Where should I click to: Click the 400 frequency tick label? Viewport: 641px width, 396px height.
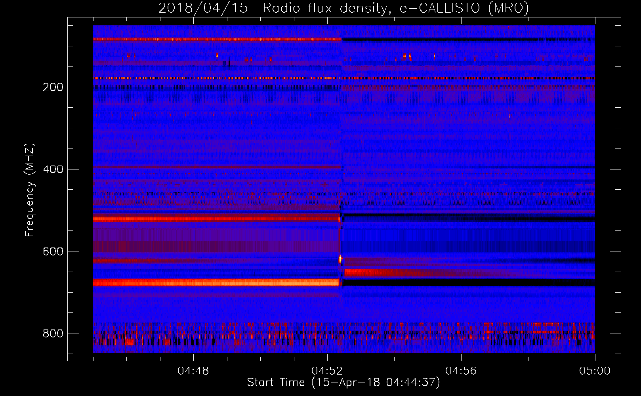(x=53, y=169)
